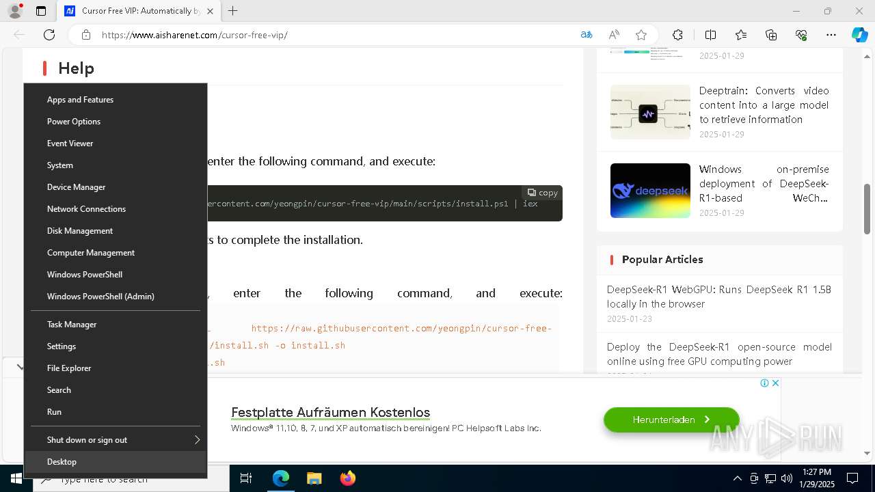Choose System in the Win+X menu
875x492 pixels.
(116, 165)
